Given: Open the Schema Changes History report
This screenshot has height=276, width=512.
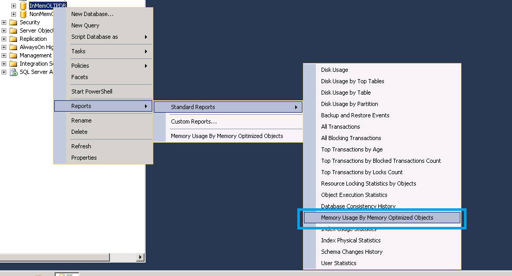Looking at the screenshot, I should pyautogui.click(x=351, y=252).
